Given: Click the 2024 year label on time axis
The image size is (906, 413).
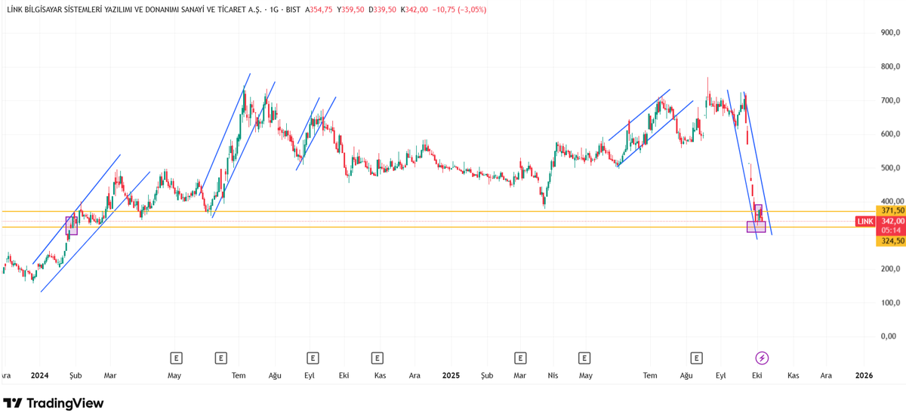Looking at the screenshot, I should (x=40, y=375).
